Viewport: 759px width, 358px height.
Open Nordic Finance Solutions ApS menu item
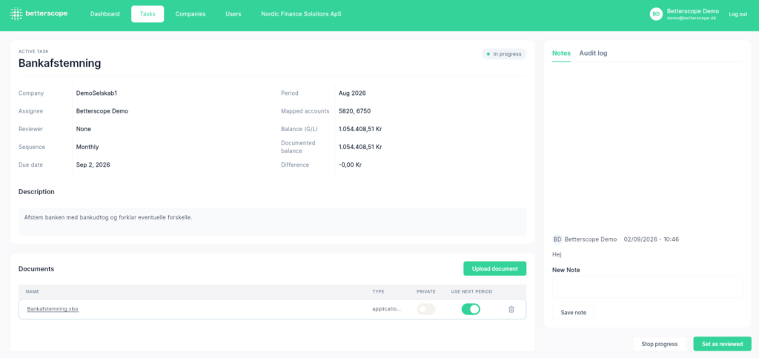301,14
